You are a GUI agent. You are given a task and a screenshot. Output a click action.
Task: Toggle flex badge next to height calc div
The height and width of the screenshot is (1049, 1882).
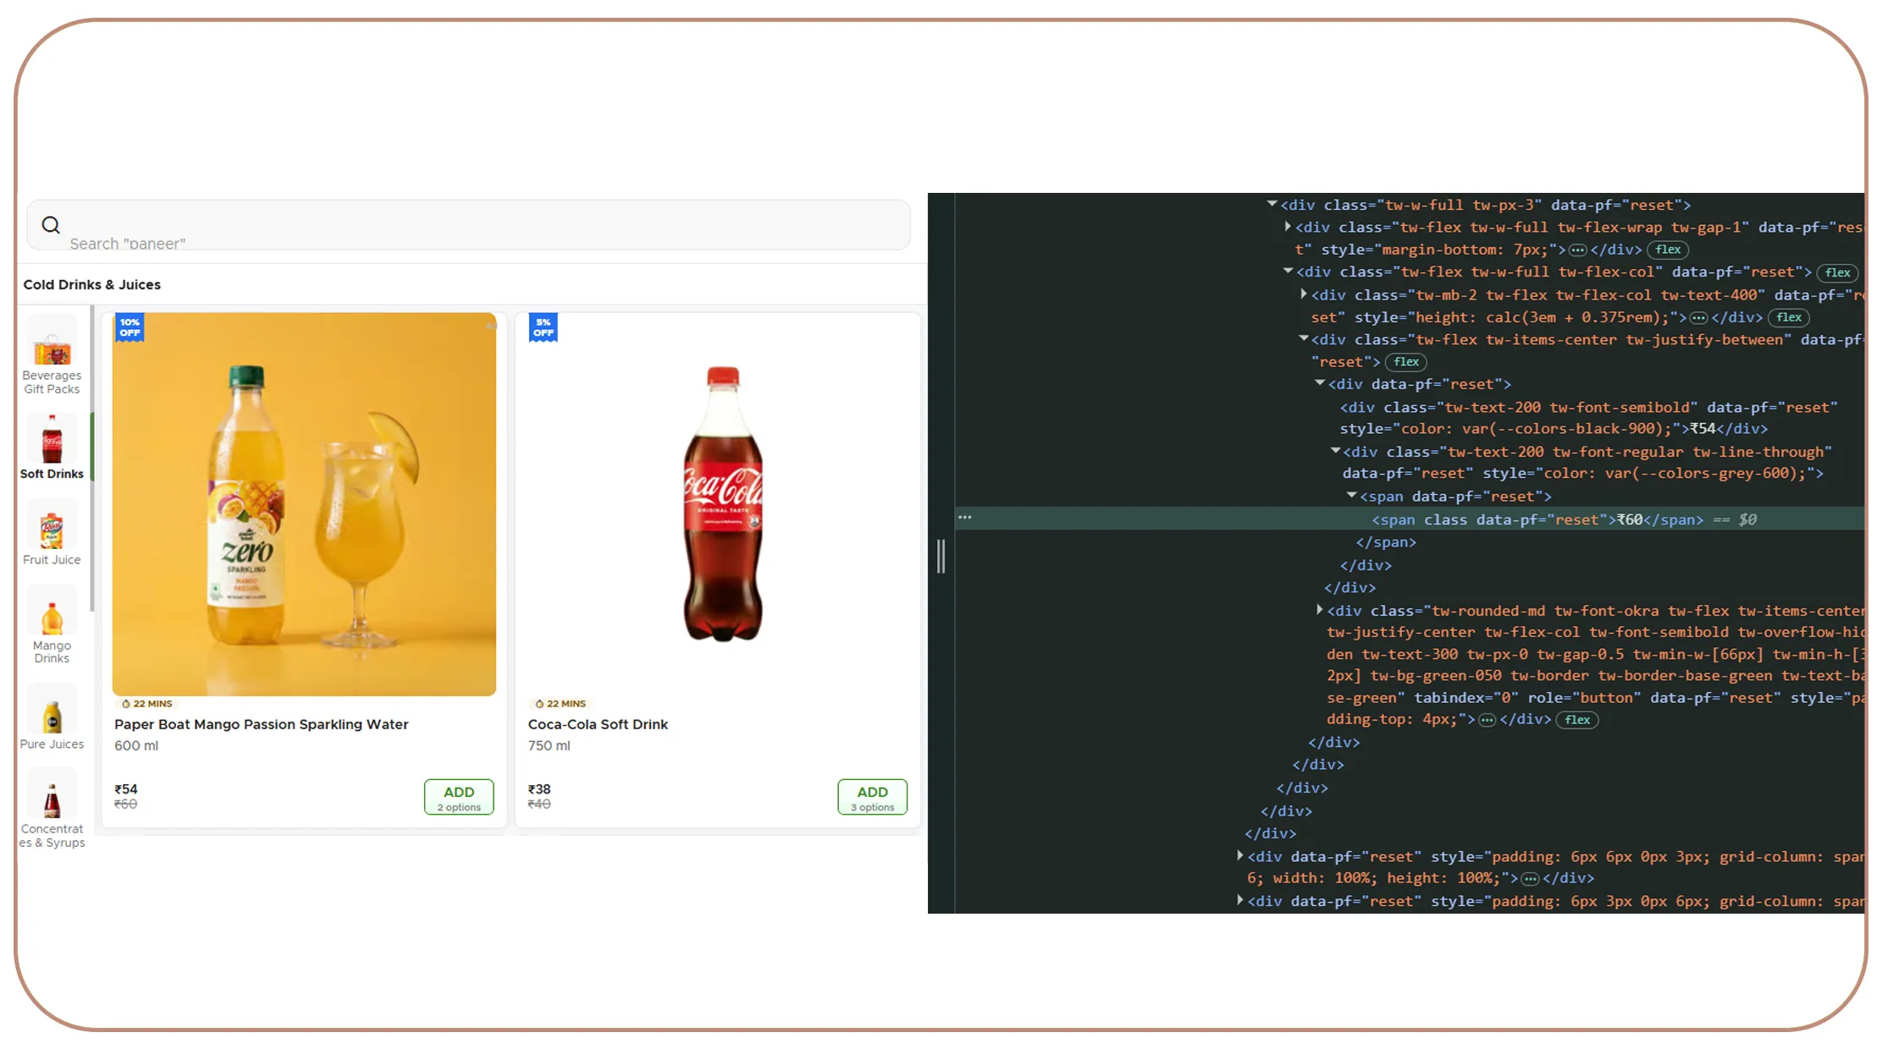click(x=1789, y=317)
